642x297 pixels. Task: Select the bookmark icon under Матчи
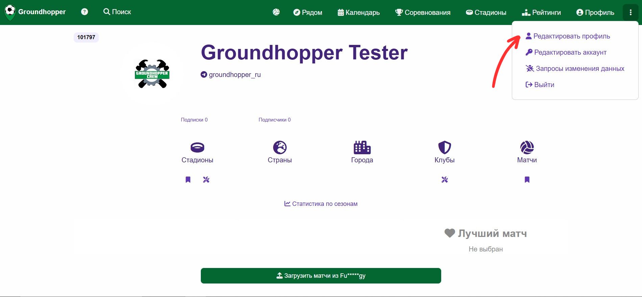click(527, 180)
